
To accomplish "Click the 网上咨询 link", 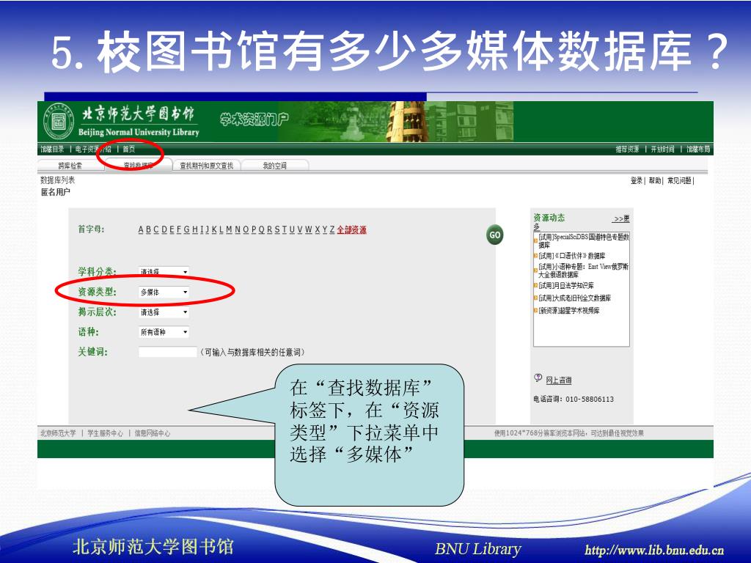I will [x=558, y=380].
